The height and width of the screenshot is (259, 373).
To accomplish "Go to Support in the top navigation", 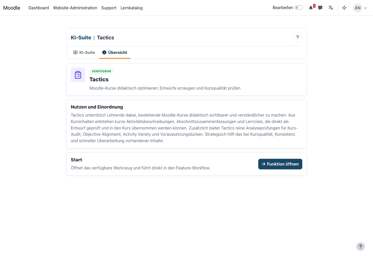I will (109, 8).
